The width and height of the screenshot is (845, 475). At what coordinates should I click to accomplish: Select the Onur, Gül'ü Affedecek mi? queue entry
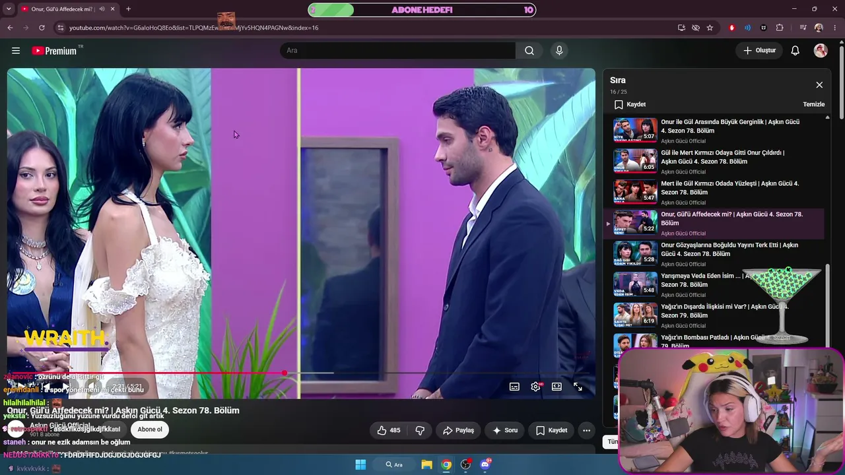click(713, 223)
